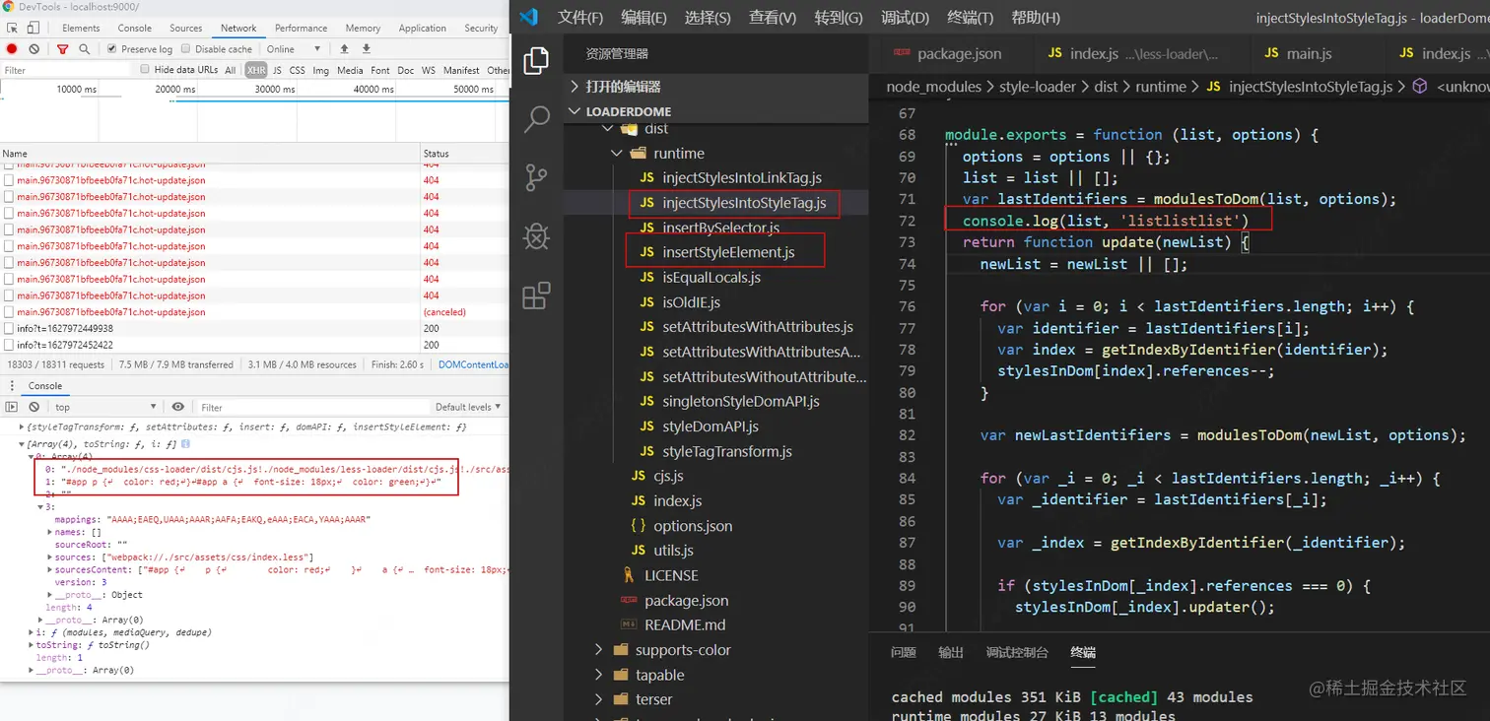1490x721 pixels.
Task: Open the Run and Debug view
Action: 536,236
